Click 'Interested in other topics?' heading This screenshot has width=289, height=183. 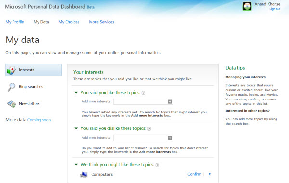click(x=248, y=111)
